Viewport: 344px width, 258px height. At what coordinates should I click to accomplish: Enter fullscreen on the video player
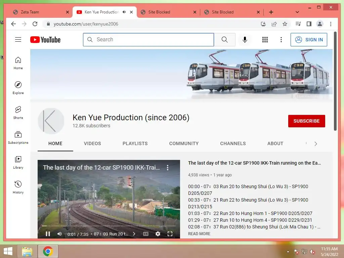170,234
